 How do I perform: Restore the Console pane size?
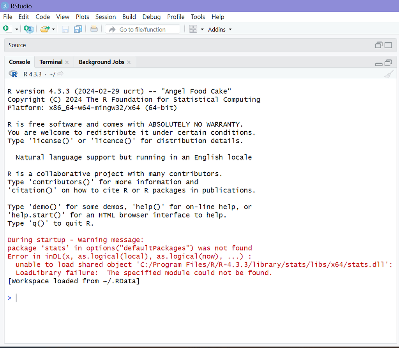(x=388, y=63)
